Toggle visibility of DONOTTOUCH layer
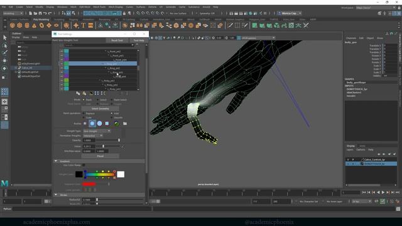402x226 pixels. coord(348,163)
